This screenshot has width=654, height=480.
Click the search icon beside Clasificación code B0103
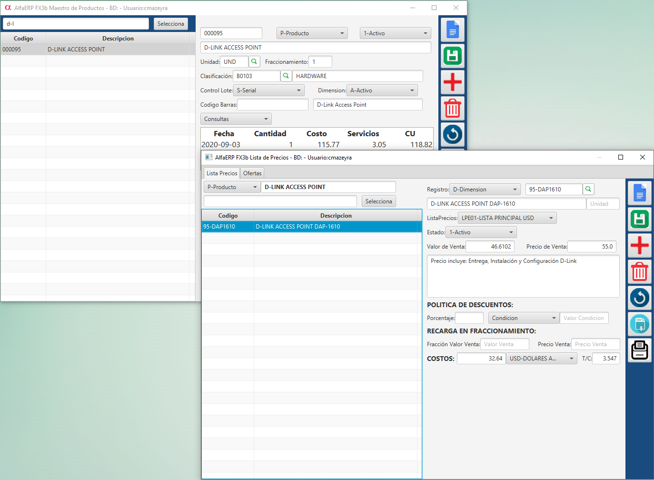click(286, 76)
